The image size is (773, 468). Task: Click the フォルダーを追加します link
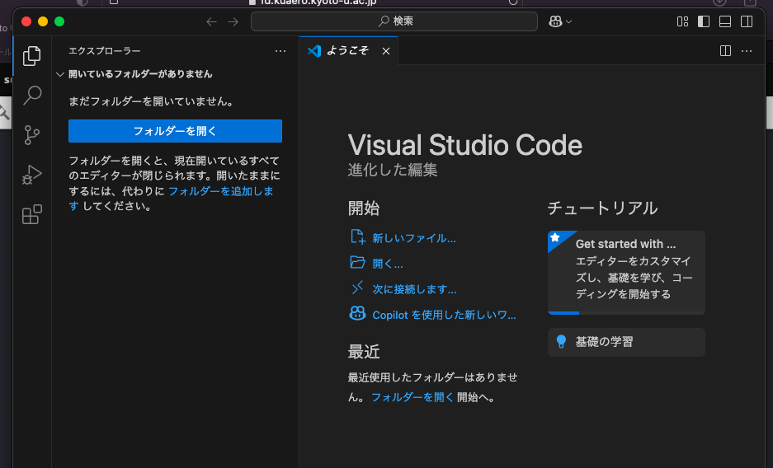click(x=220, y=191)
